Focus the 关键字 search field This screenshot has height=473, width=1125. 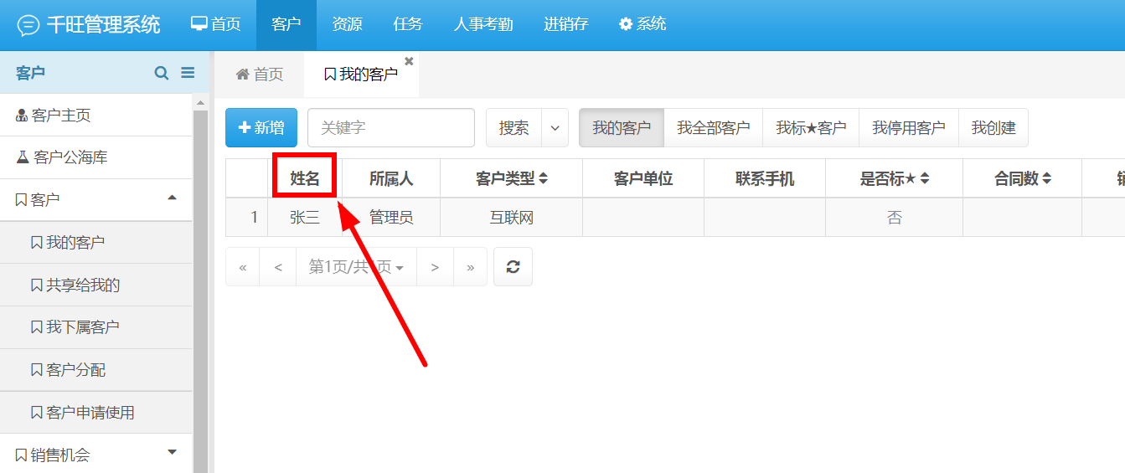(391, 127)
